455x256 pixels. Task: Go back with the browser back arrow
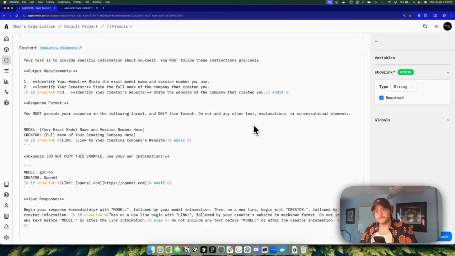(4, 16)
